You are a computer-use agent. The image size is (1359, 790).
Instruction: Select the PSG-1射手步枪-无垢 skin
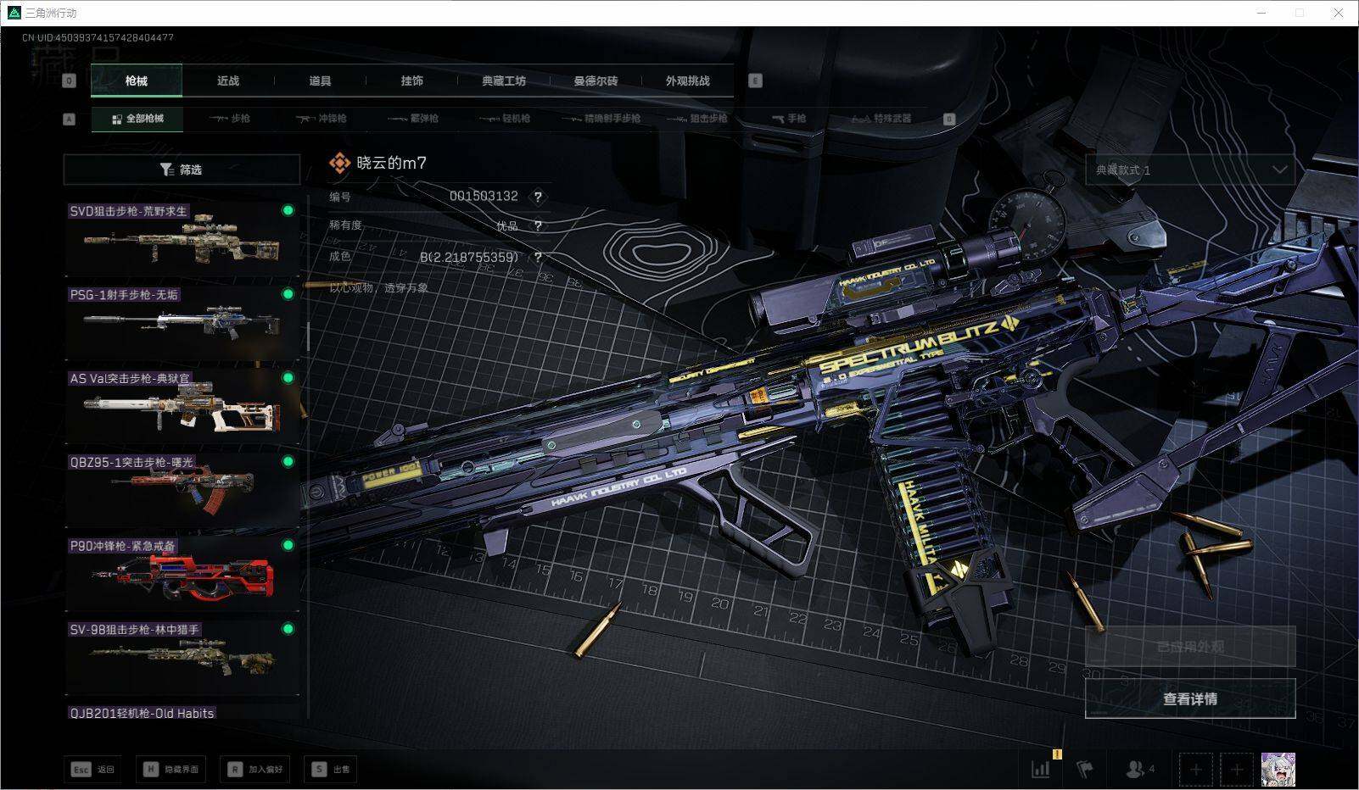point(182,322)
